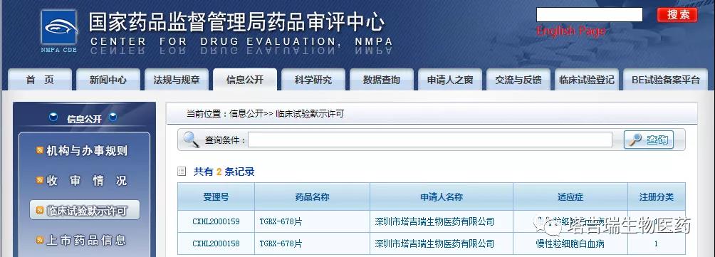Click the RSS icon next to 上市药品信息

[x=40, y=240]
